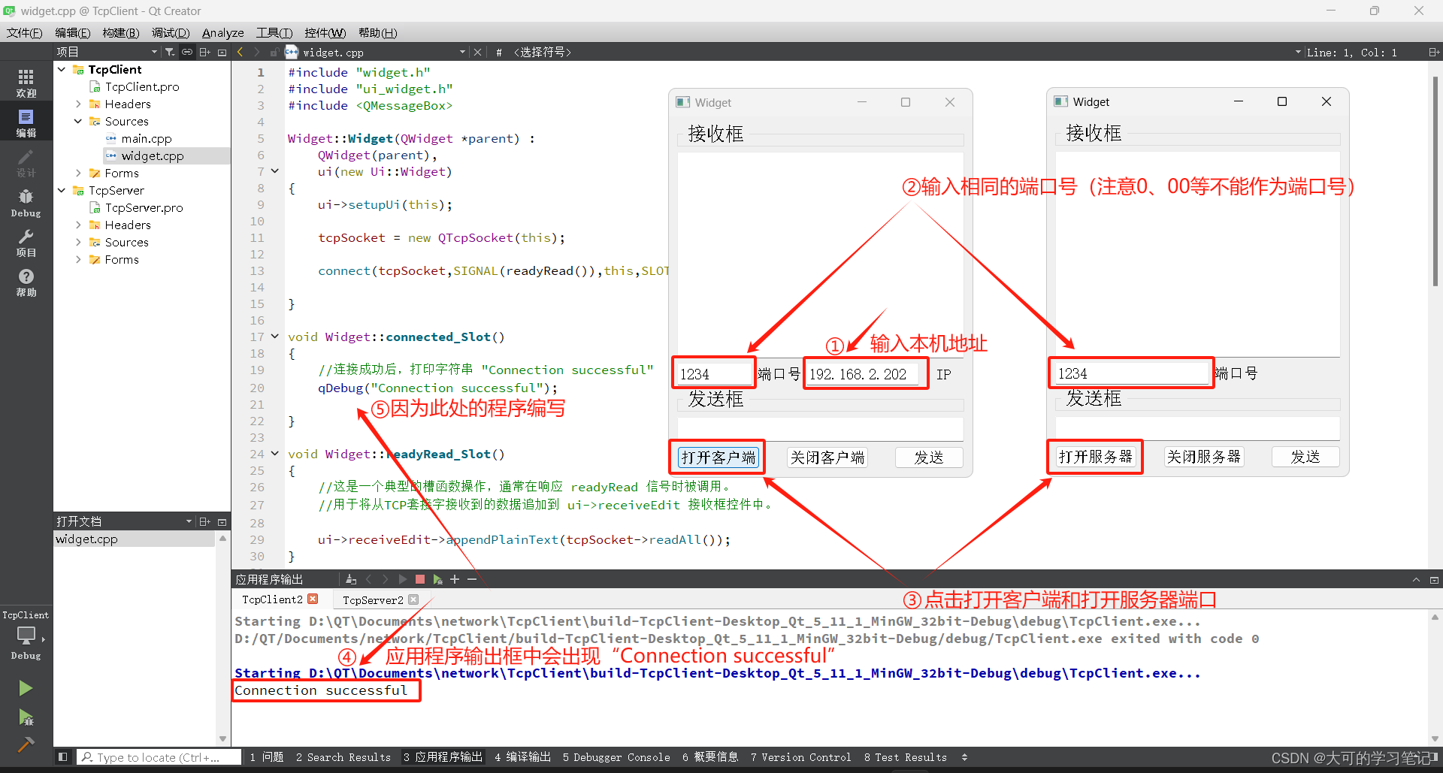Stop the running program with red square icon

click(x=420, y=579)
